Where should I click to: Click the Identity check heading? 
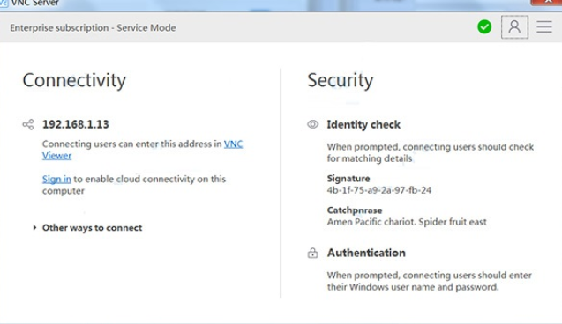coord(363,124)
